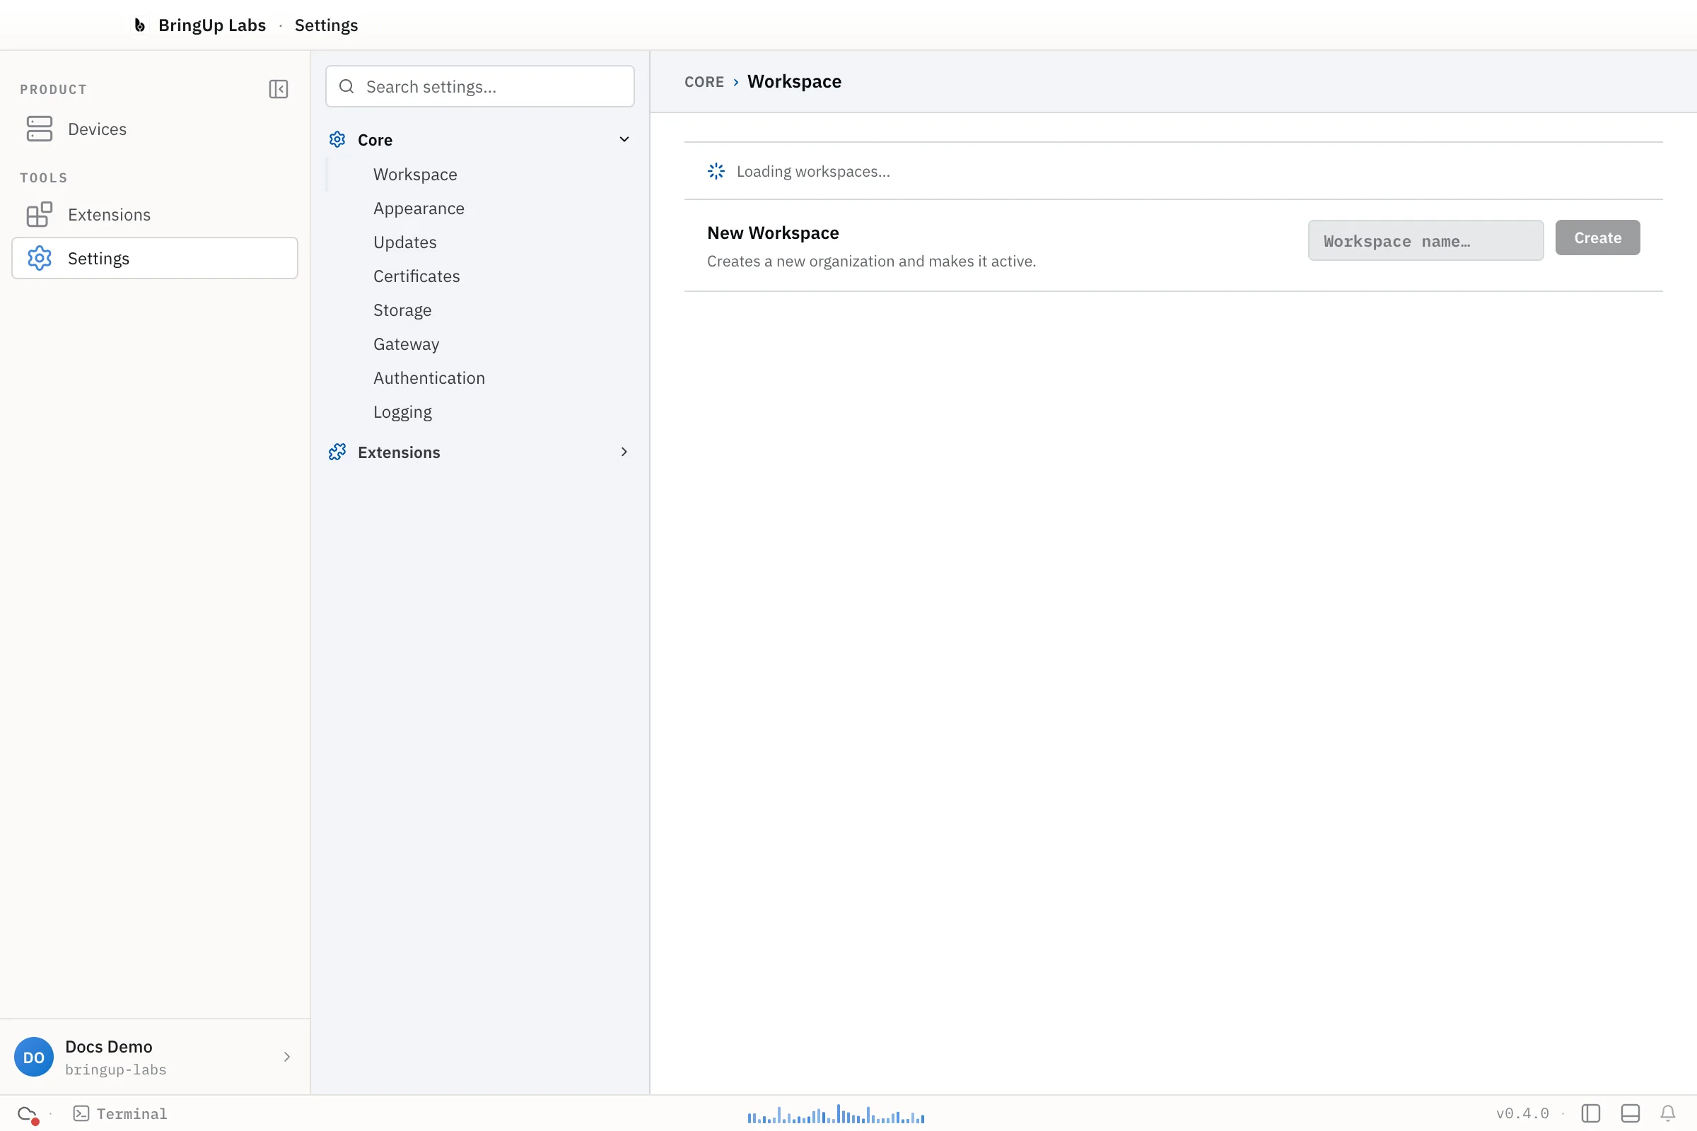Click the activity bar graph in status bar
Viewport: 1697px width, 1131px height.
(836, 1114)
